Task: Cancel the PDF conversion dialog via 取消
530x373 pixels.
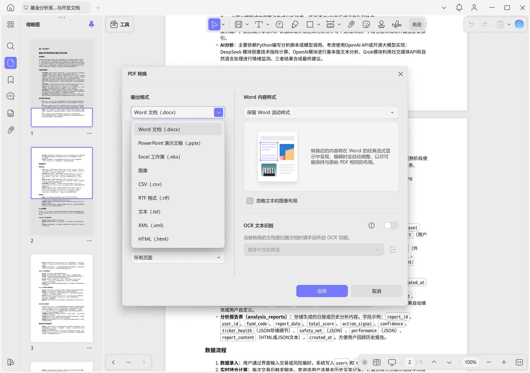Action: click(377, 291)
